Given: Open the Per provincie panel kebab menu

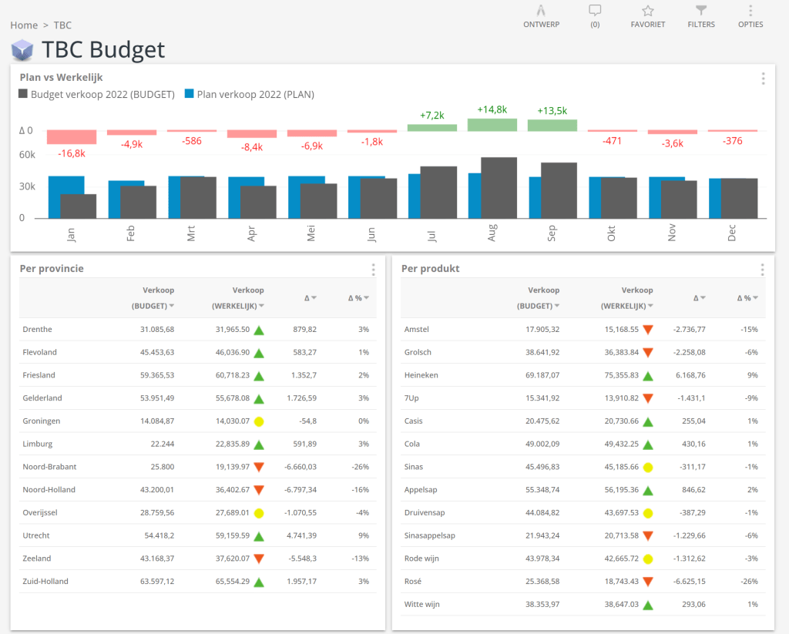Looking at the screenshot, I should [373, 269].
